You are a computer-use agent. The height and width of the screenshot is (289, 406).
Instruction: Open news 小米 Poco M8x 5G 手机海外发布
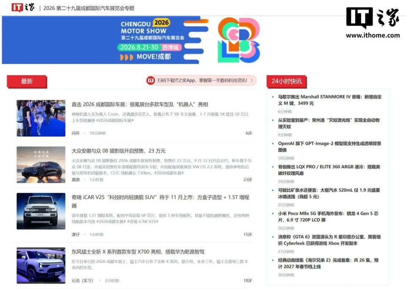tap(328, 217)
